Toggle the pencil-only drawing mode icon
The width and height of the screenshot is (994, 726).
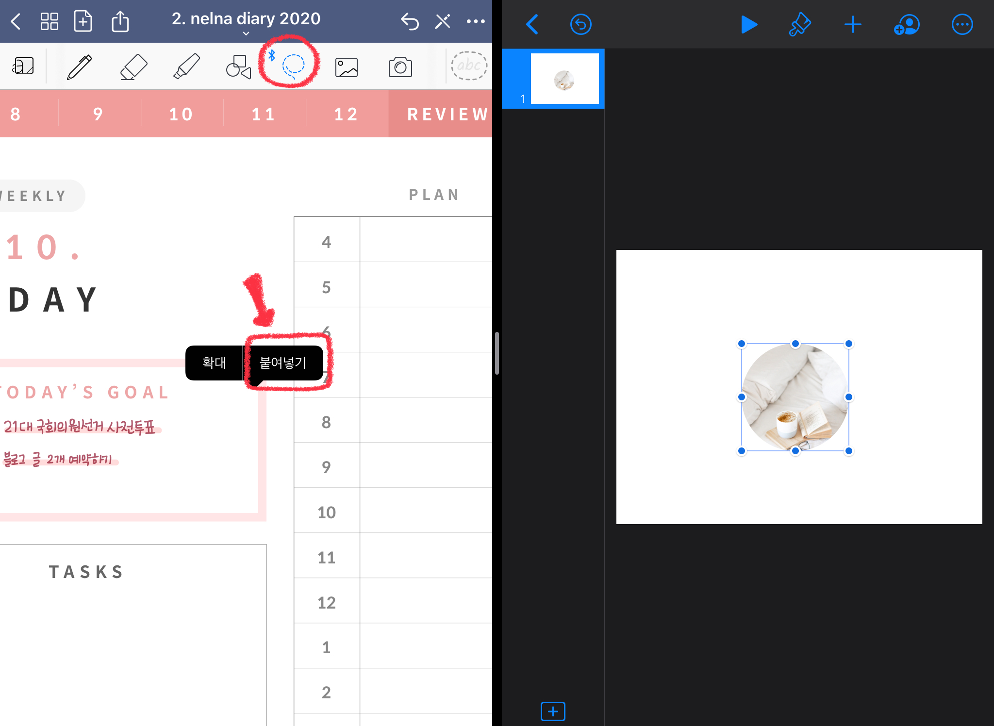(443, 21)
